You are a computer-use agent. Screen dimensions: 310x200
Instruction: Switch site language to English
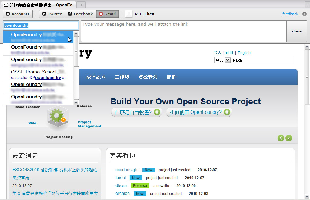click(244, 53)
